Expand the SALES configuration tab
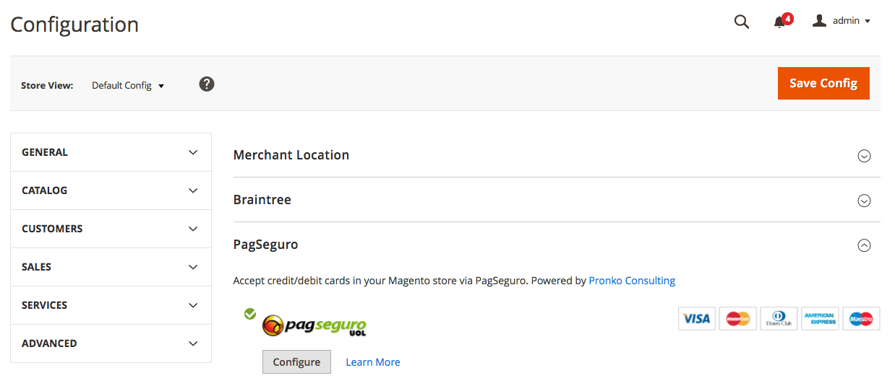This screenshot has height=386, width=895. pyautogui.click(x=111, y=267)
